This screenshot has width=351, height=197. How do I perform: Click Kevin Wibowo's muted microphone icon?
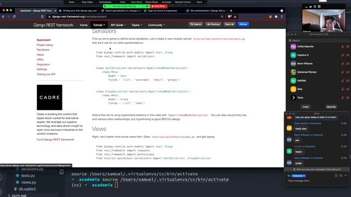(342, 63)
